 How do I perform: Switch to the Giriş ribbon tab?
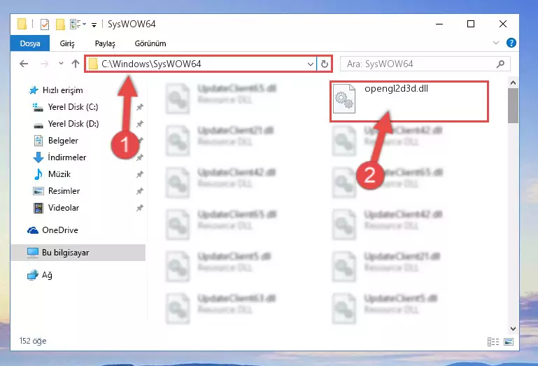point(67,43)
